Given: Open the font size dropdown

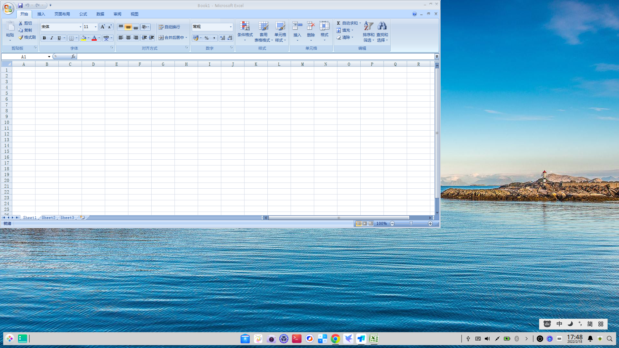Looking at the screenshot, I should [x=95, y=27].
